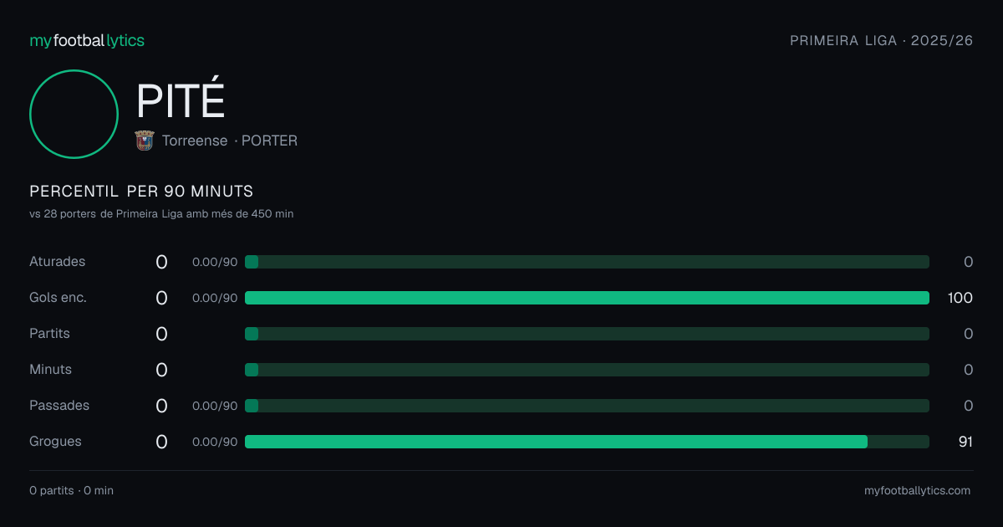Click the Torreense club crest icon

pyautogui.click(x=145, y=141)
